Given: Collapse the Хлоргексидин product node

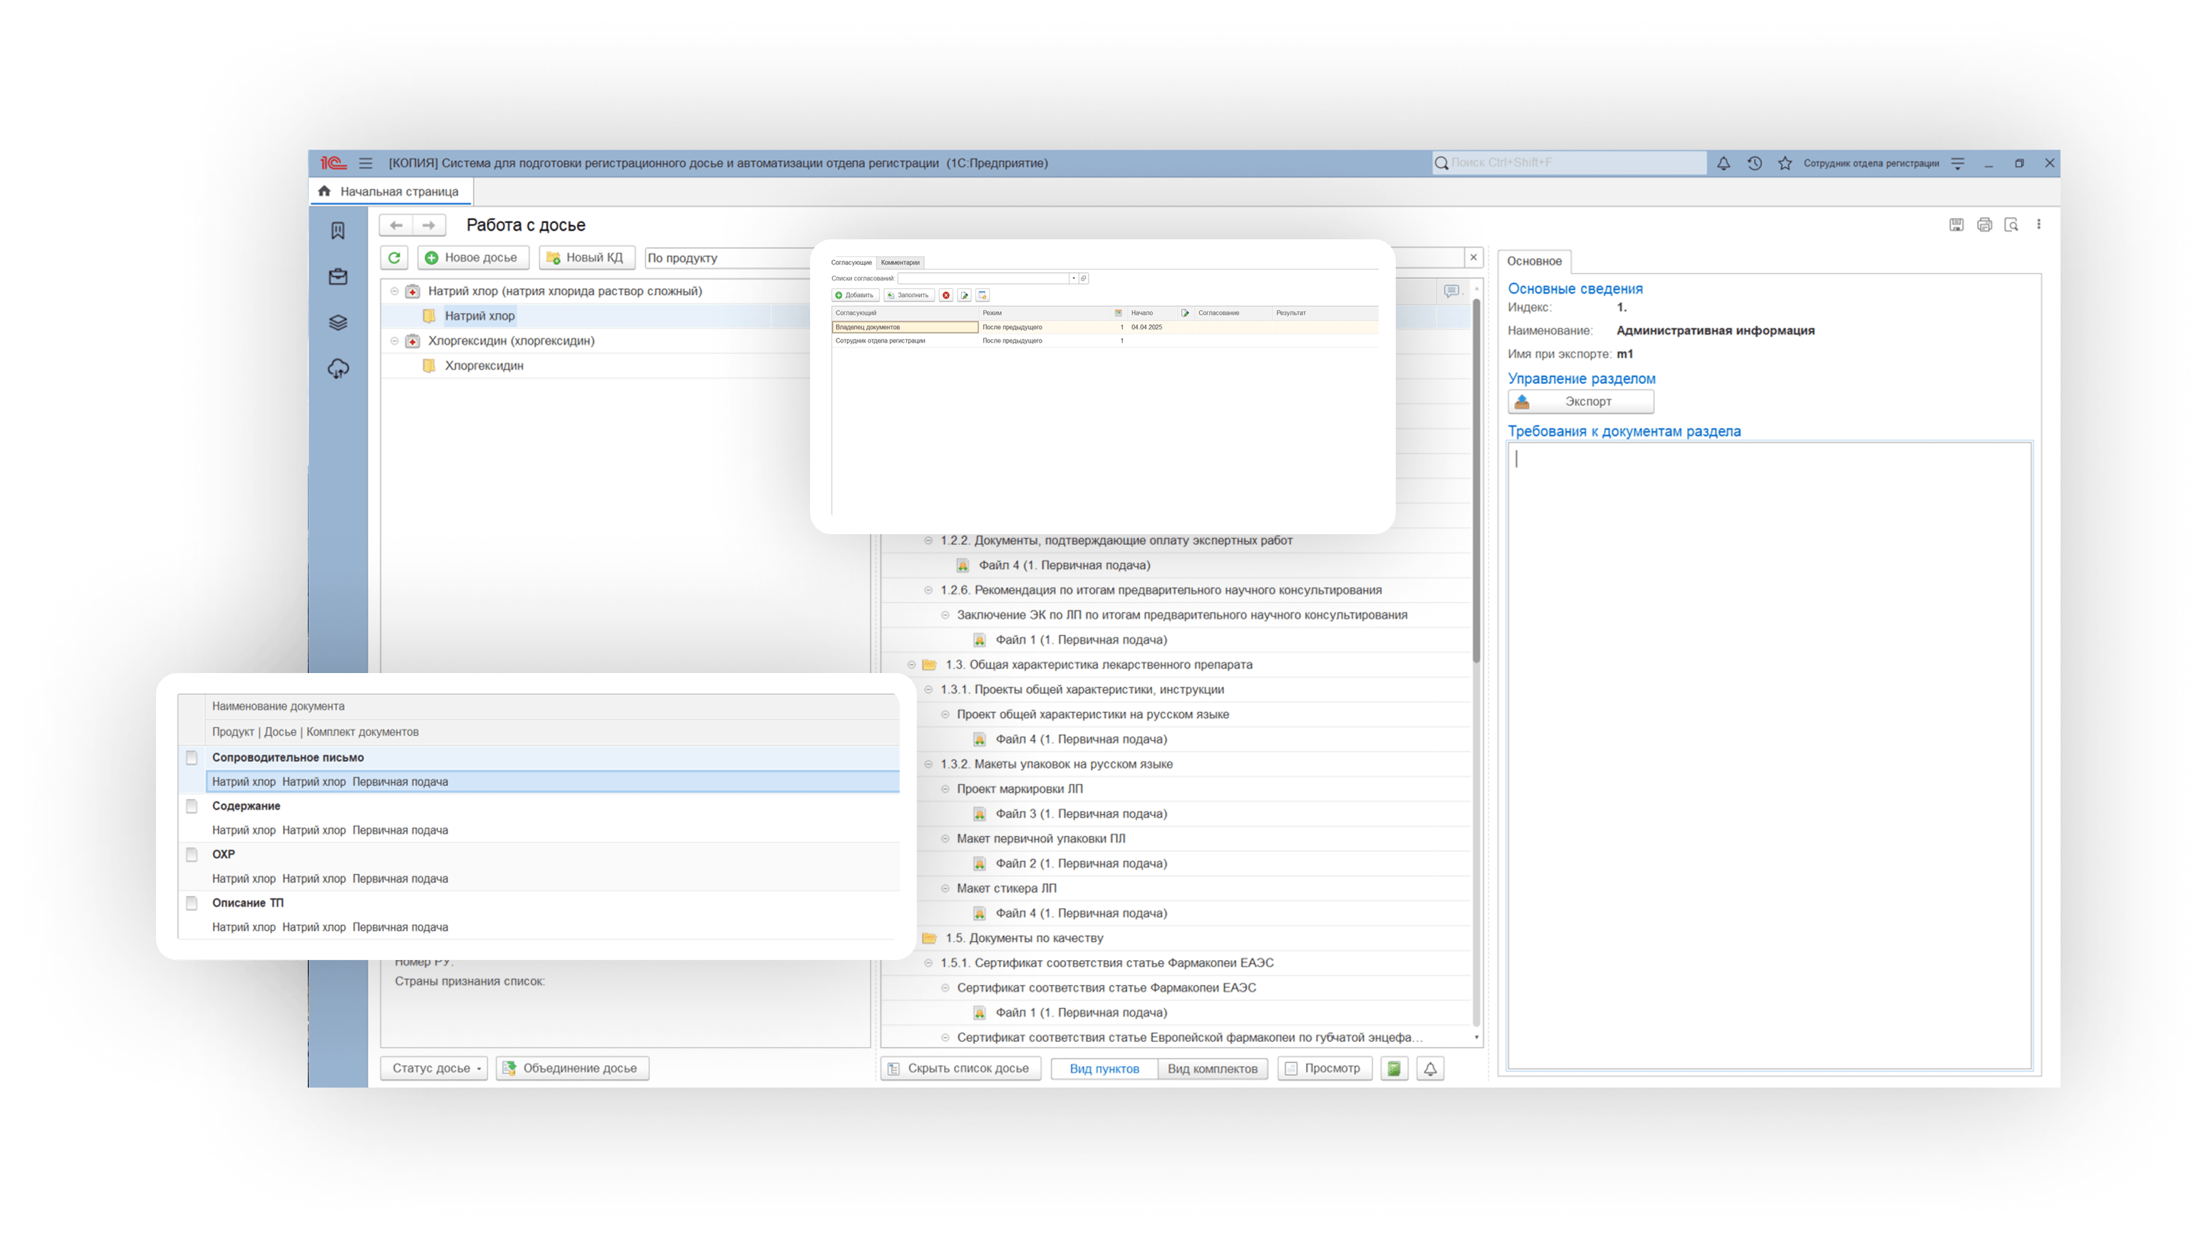Looking at the screenshot, I should [x=394, y=341].
